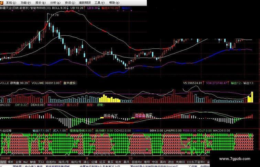This screenshot has width=260, height=167.
Task: Open the 工具(V) menu
Action: coord(99,3)
